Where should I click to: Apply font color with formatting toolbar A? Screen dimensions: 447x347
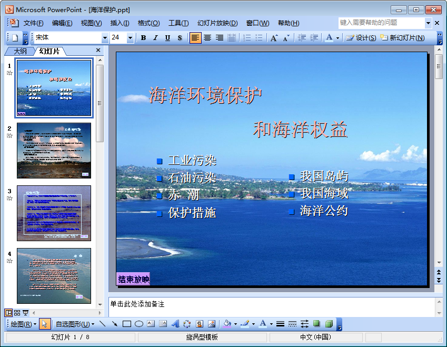point(329,37)
